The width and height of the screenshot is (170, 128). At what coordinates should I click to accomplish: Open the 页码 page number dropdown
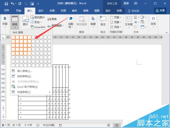pos(116,27)
